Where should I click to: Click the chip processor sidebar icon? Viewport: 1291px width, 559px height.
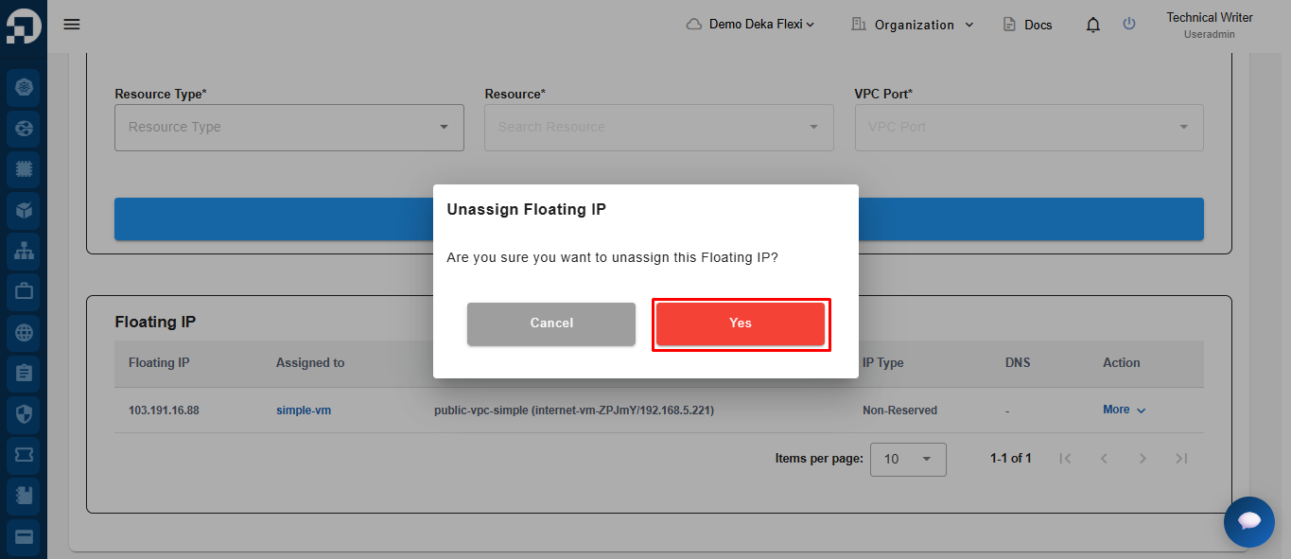coord(24,169)
